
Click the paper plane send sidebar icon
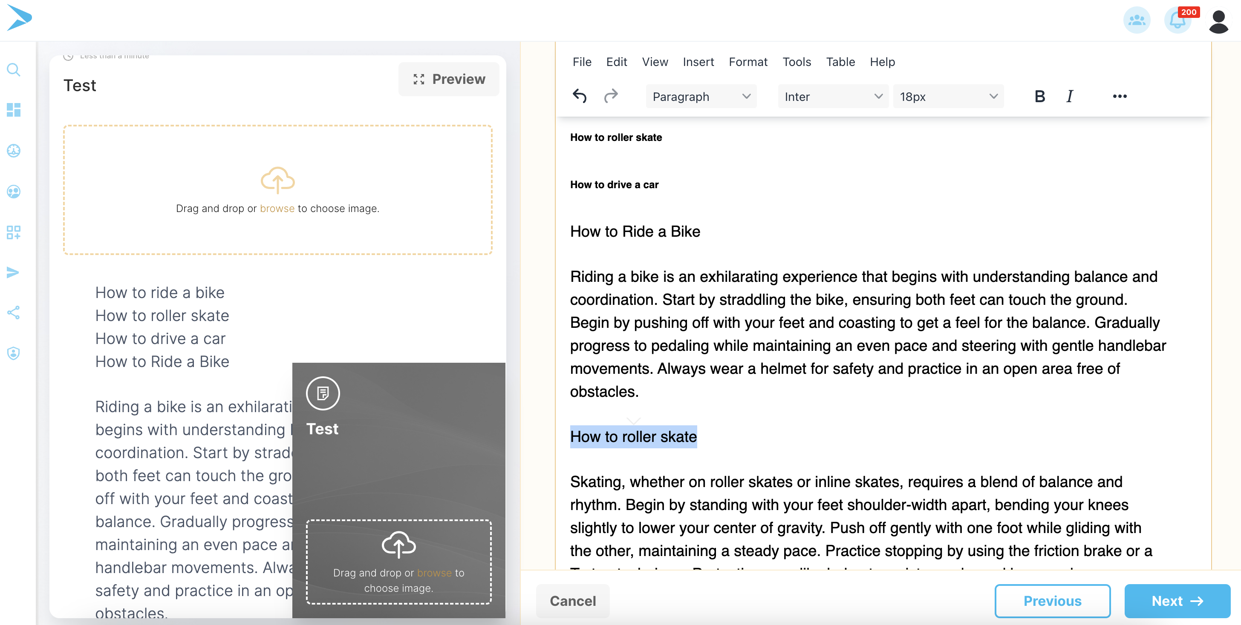click(x=14, y=272)
